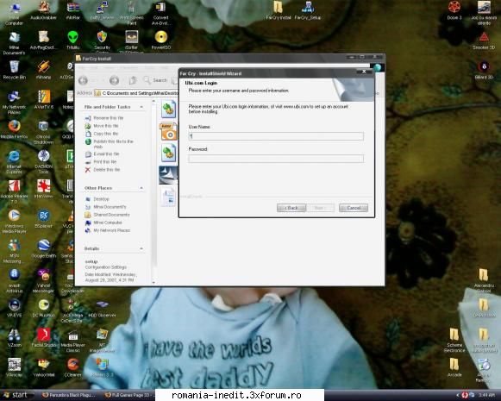
Task: Launch Winamp desktop shortcut
Action: point(43,66)
